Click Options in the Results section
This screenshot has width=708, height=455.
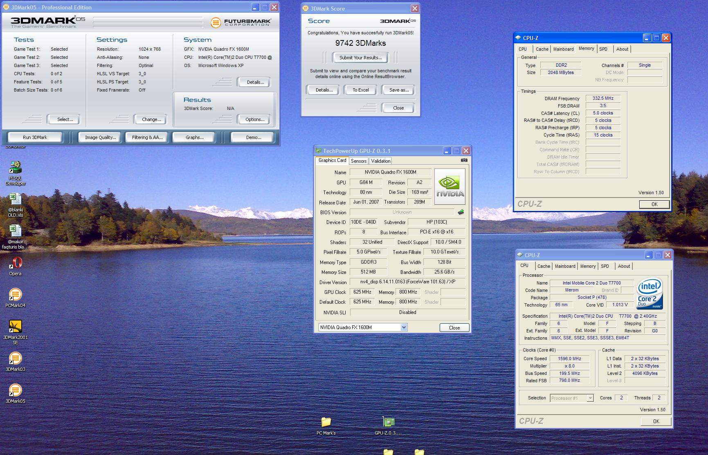[255, 119]
